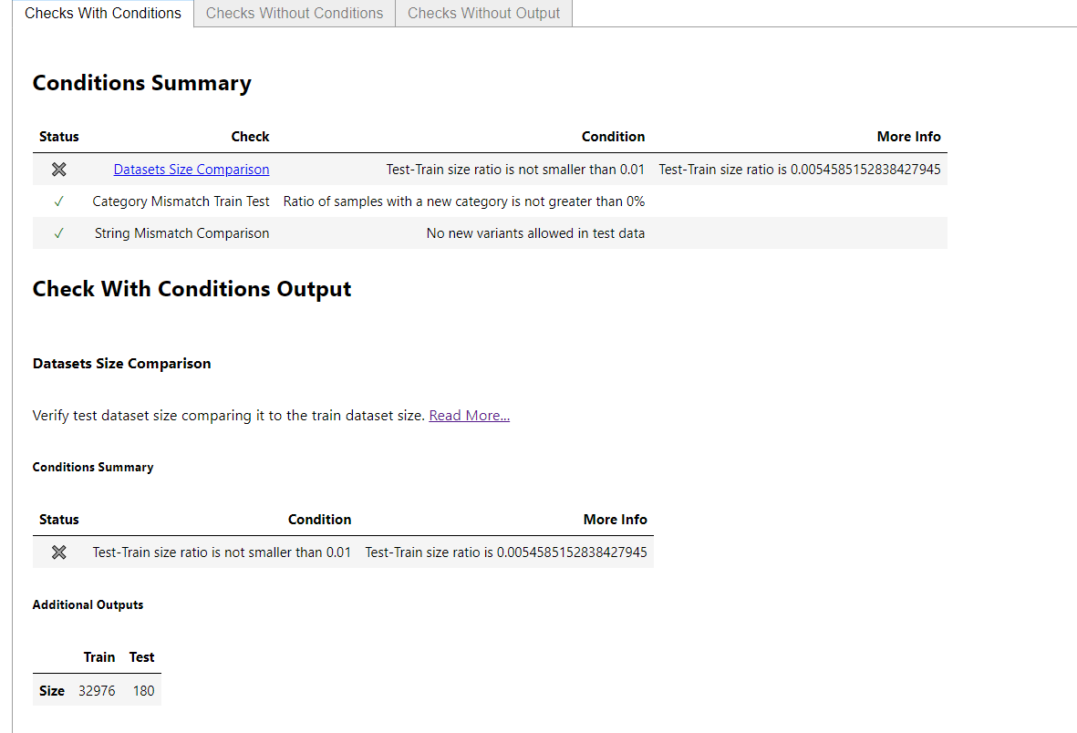Switch to the Checks Without Conditions tab
Screen dimensions: 1077x733
coord(294,13)
